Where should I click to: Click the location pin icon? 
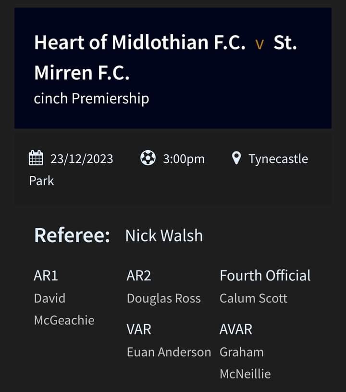point(236,158)
